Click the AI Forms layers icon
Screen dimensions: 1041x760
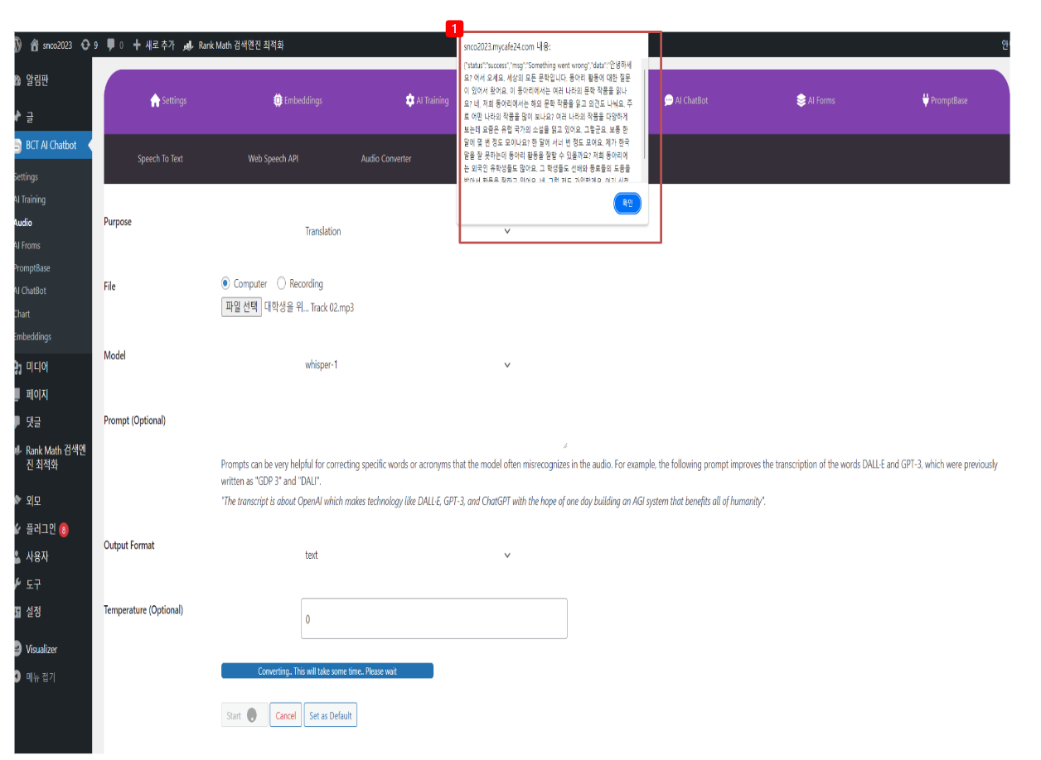pyautogui.click(x=801, y=101)
